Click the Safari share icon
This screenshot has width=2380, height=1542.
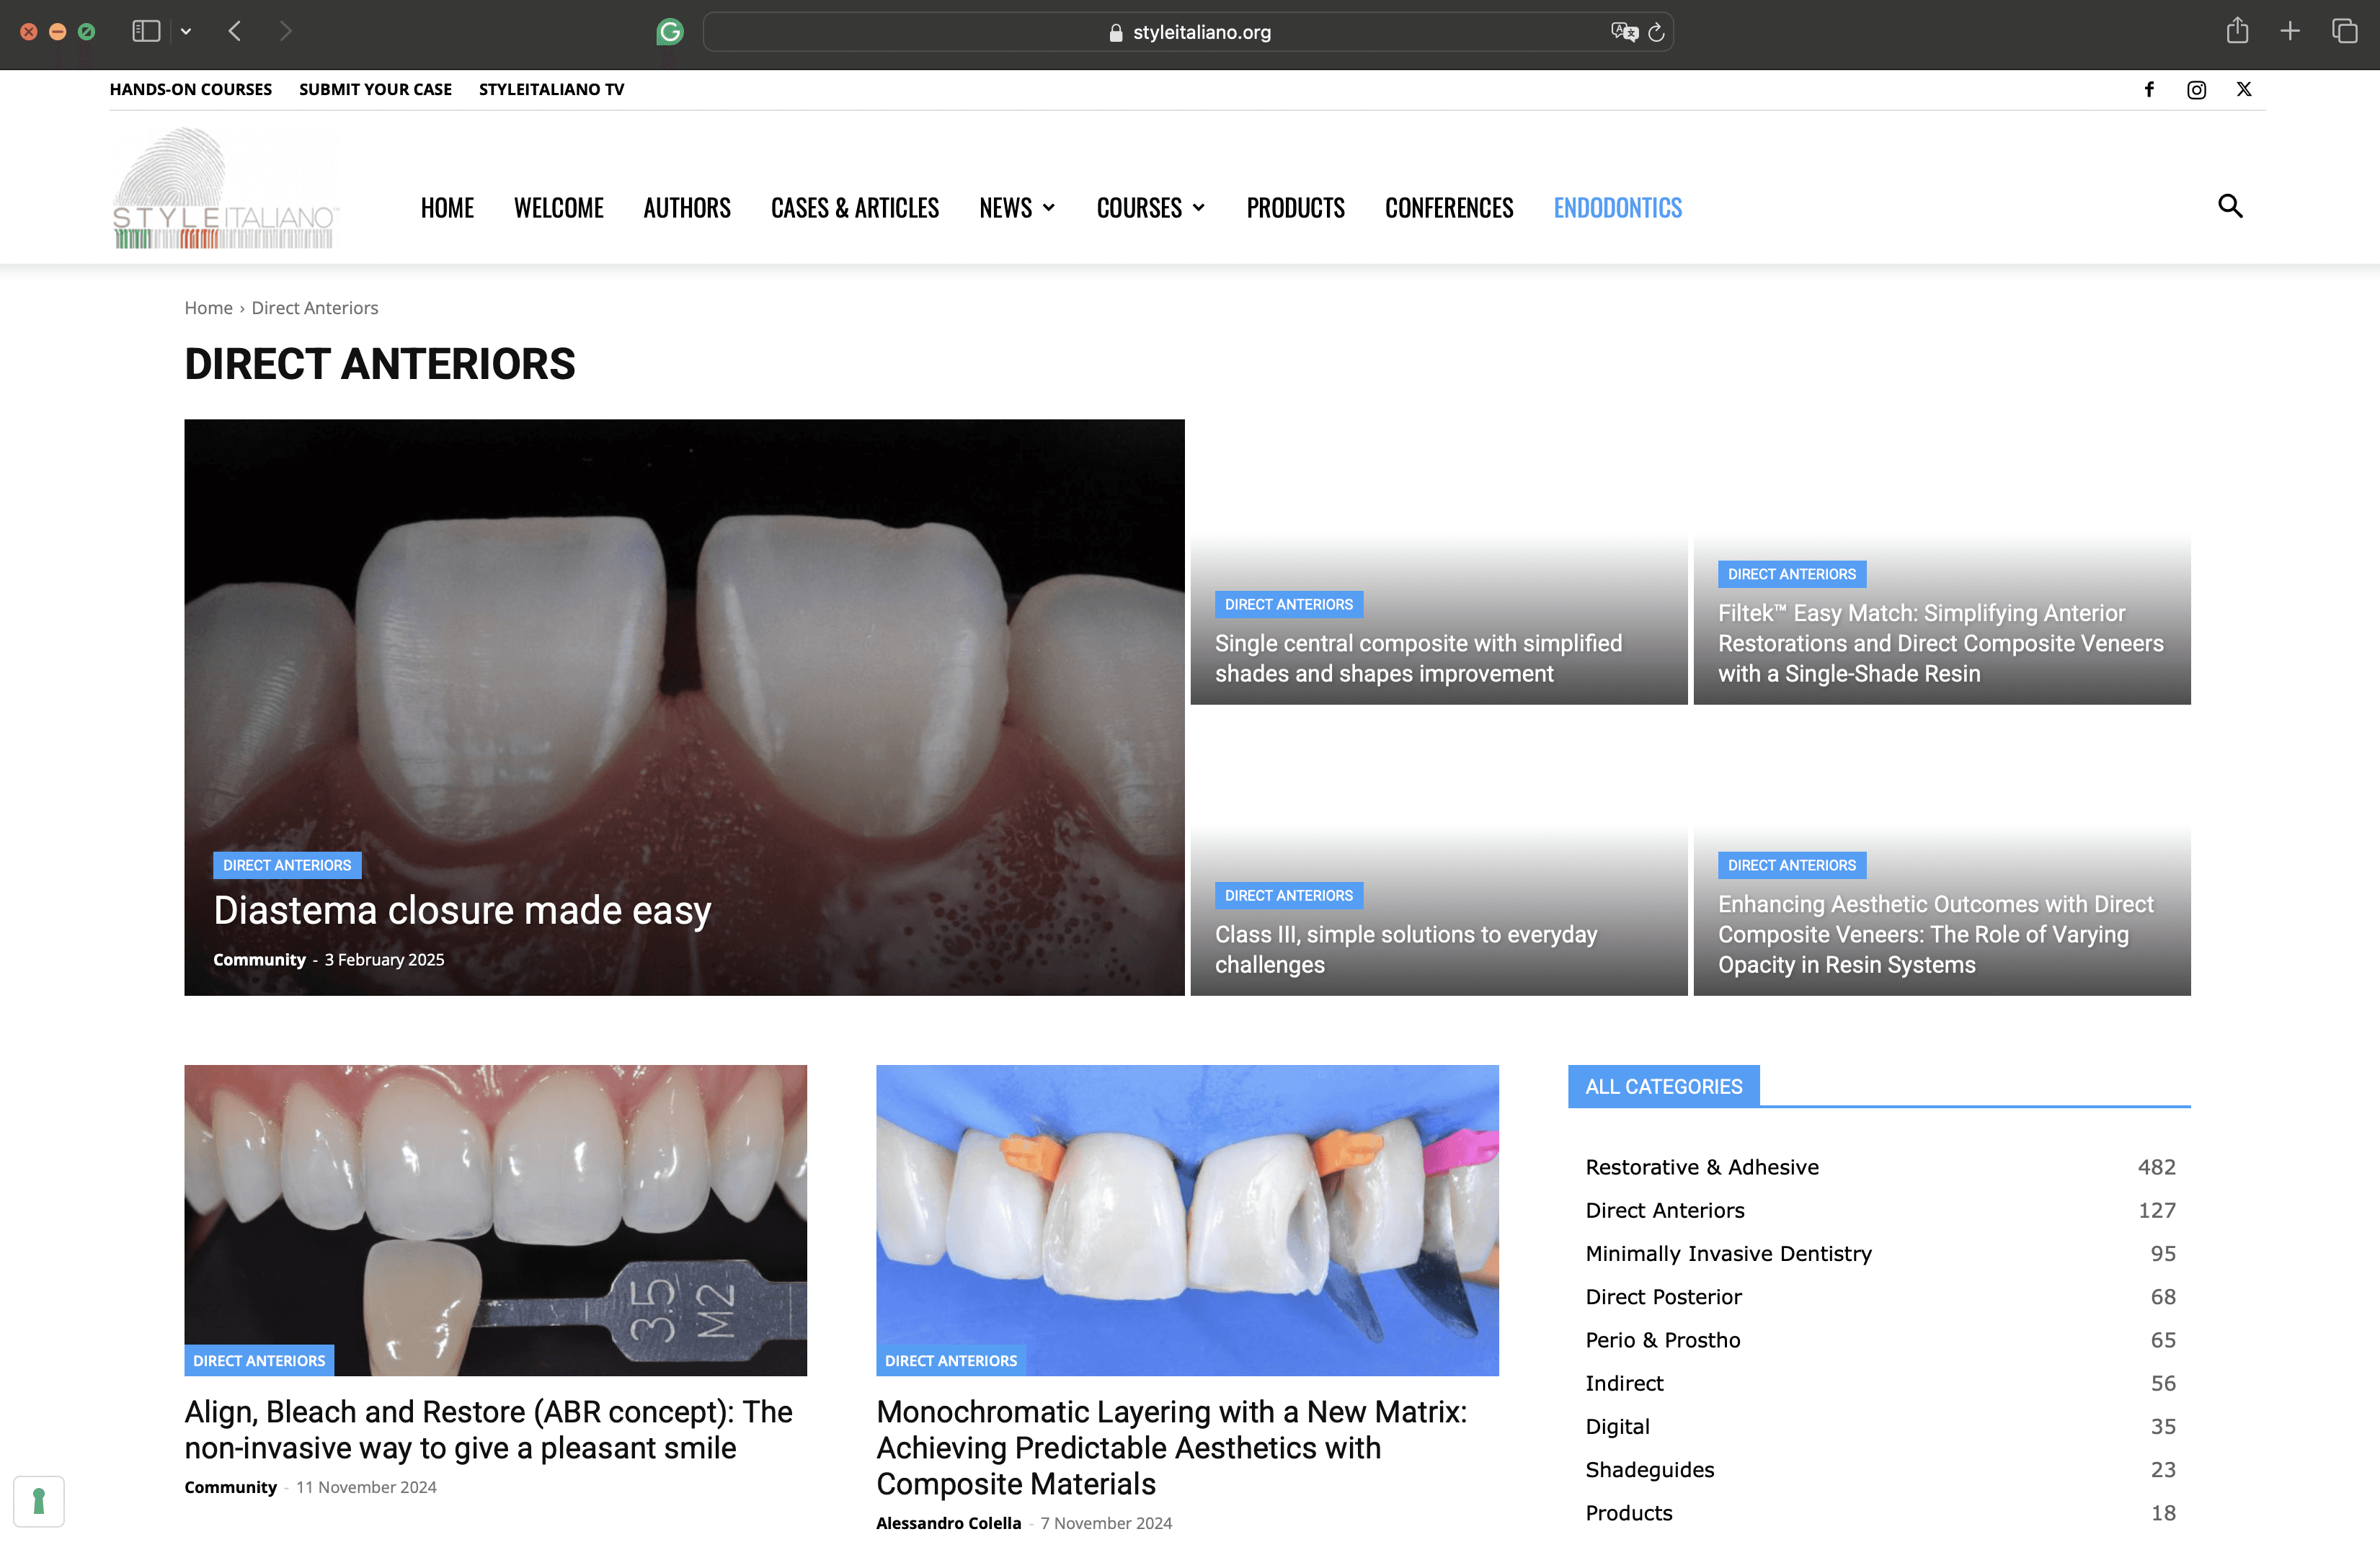pos(2238,31)
